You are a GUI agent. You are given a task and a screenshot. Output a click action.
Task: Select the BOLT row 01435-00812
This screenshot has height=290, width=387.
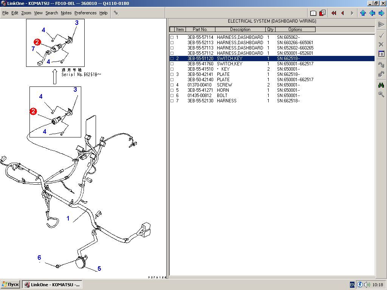coord(272,96)
